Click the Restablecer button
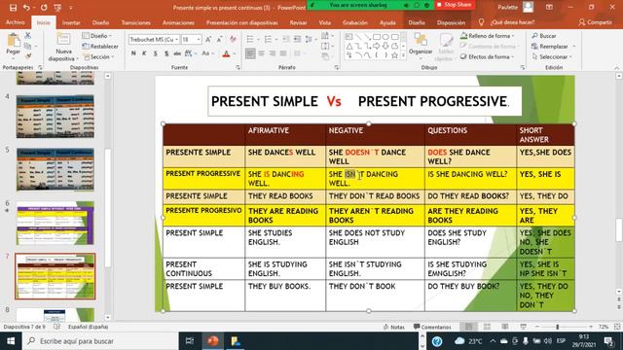Viewport: 623px width, 350px height. 100,47
